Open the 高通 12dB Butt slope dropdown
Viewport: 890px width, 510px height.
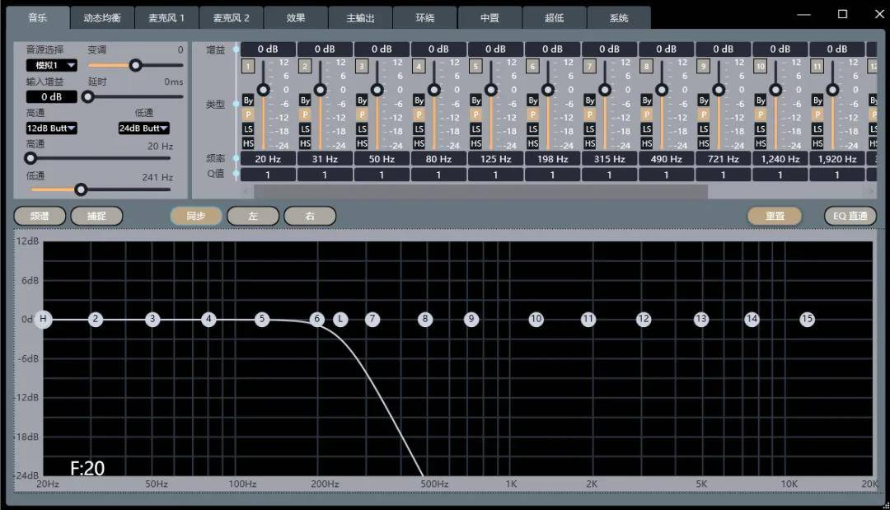coord(51,129)
